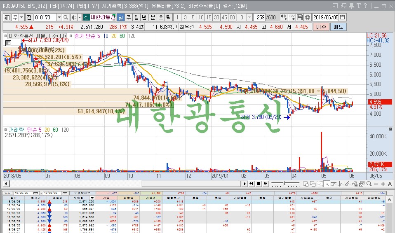Click the green 신 badge beside stock name
This screenshot has height=233, width=395.
coord(86,17)
